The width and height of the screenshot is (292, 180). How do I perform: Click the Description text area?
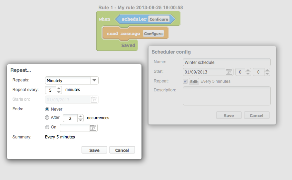(x=227, y=95)
